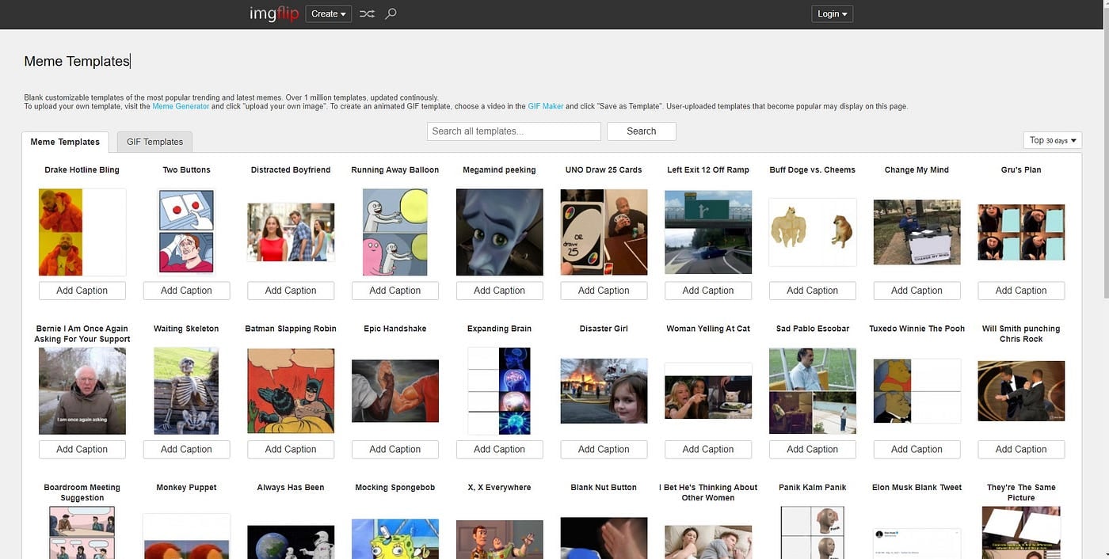Open the Create dropdown menu
This screenshot has width=1109, height=559.
[328, 13]
